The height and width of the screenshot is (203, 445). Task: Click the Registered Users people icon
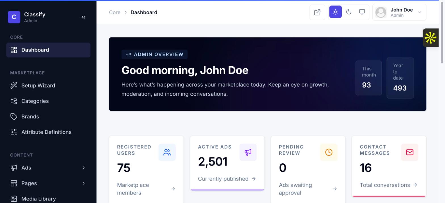pos(167,152)
